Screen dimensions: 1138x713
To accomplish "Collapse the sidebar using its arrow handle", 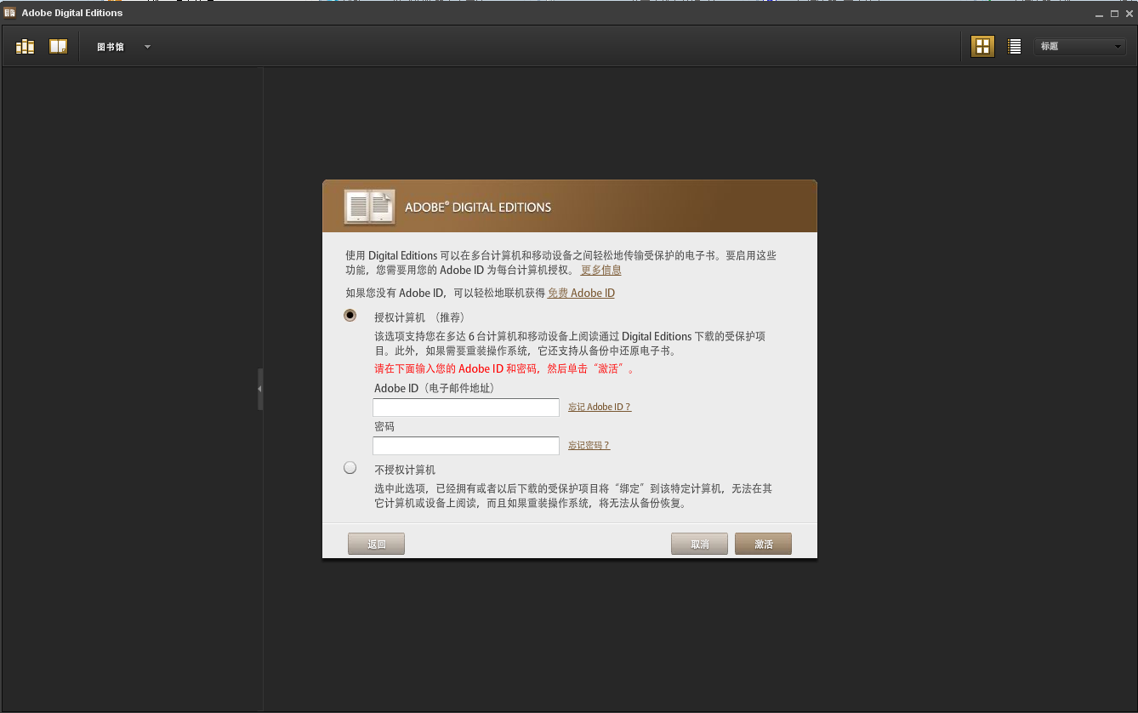I will point(260,388).
